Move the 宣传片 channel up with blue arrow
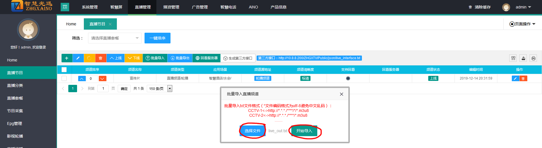The height and width of the screenshot is (148, 542). pos(82,79)
